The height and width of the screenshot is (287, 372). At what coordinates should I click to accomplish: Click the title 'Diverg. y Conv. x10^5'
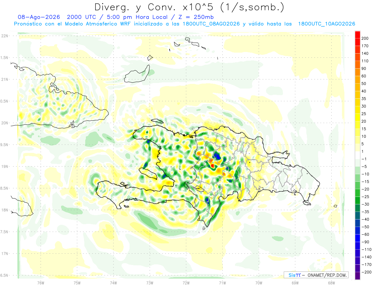coord(155,7)
